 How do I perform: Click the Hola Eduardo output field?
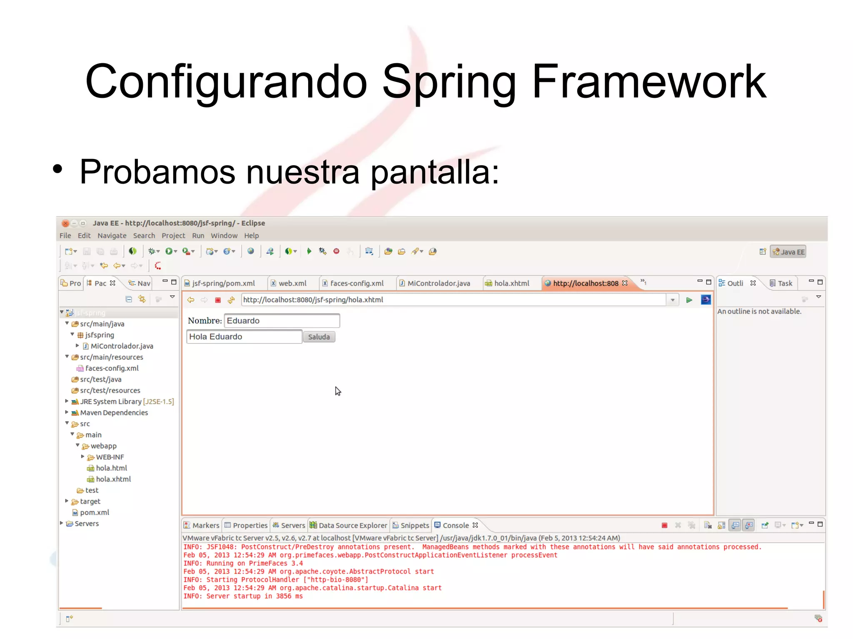click(x=244, y=336)
